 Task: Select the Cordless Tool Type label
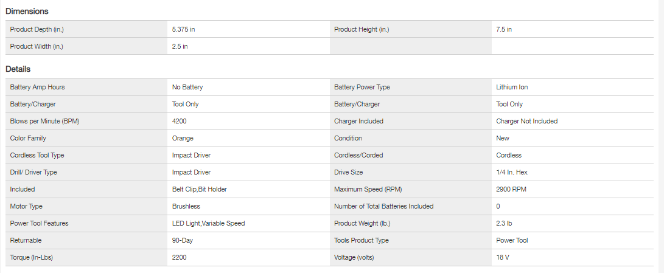tap(37, 155)
